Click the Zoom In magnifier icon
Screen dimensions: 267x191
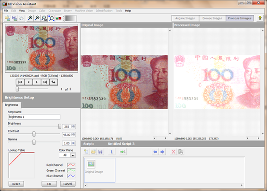tap(30, 18)
